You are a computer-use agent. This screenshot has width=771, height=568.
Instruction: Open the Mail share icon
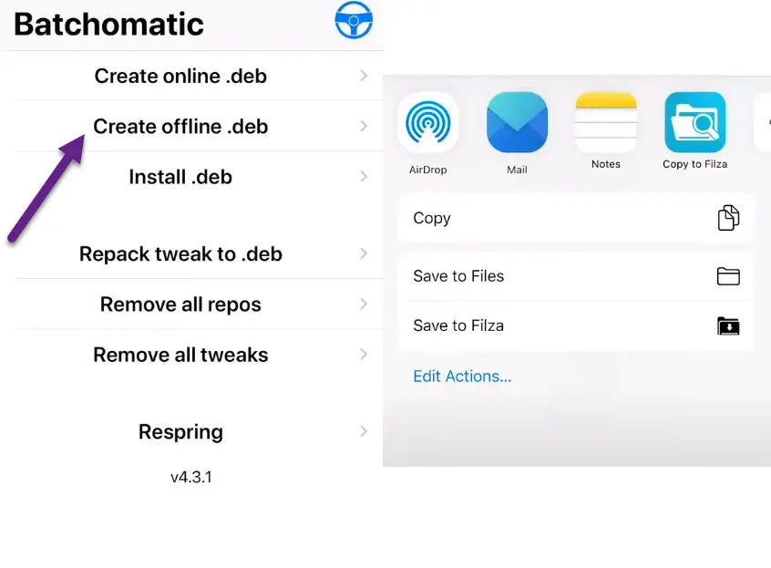(517, 122)
